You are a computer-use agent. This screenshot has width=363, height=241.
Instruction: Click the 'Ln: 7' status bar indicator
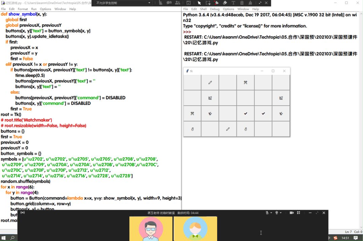(x=349, y=232)
